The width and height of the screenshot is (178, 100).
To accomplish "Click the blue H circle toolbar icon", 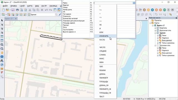I will pyautogui.click(x=152, y=10).
